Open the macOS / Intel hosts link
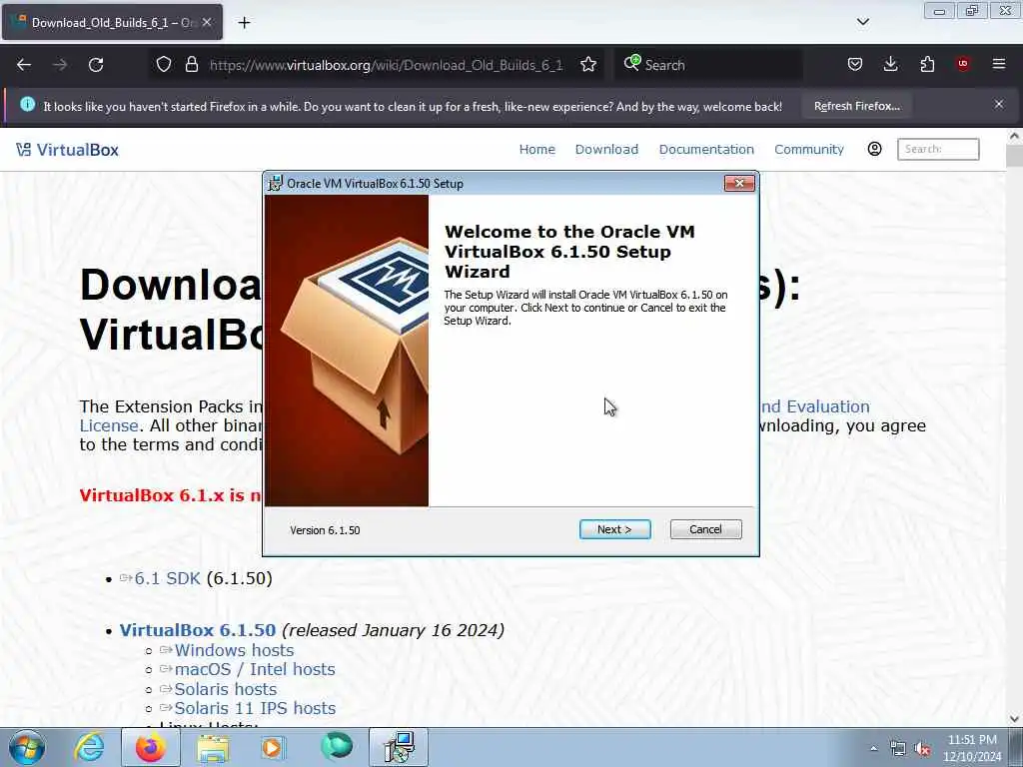Viewport: 1023px width, 767px height. [255, 669]
